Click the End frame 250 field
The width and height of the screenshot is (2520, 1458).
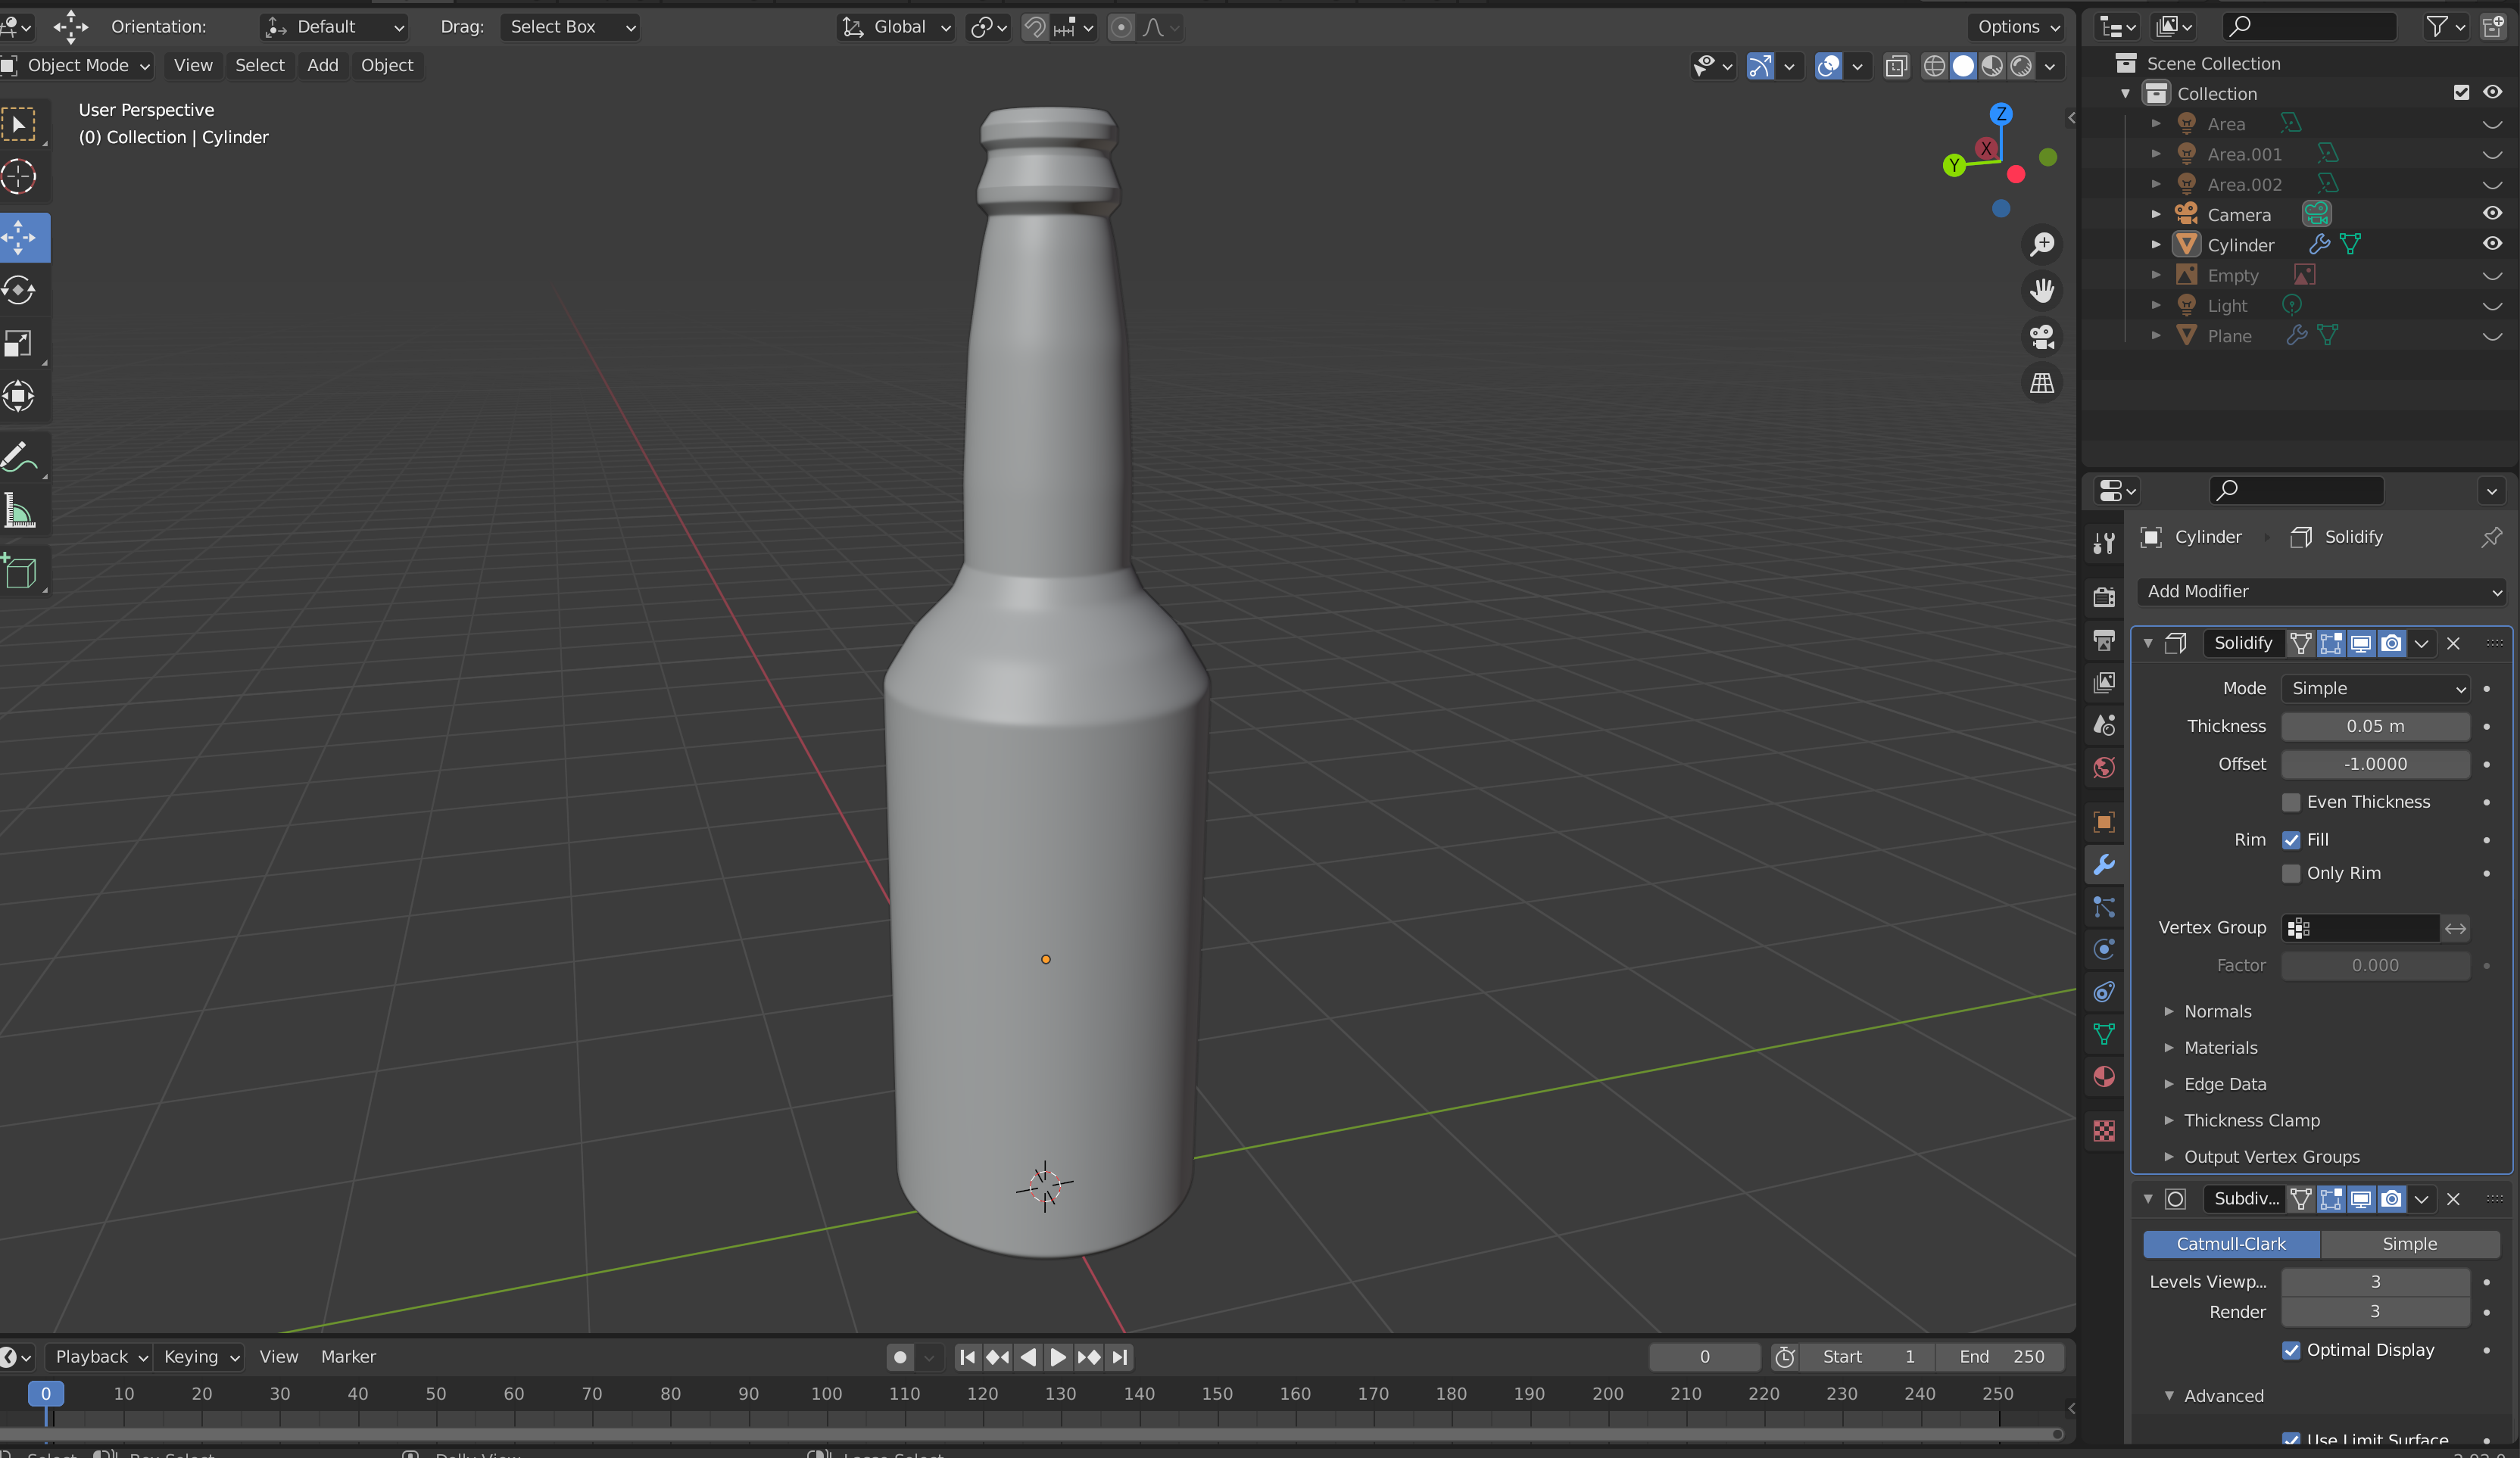coord(2001,1357)
